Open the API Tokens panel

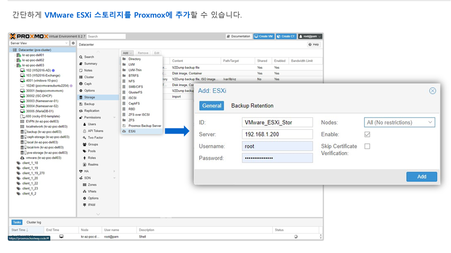pos(93,131)
